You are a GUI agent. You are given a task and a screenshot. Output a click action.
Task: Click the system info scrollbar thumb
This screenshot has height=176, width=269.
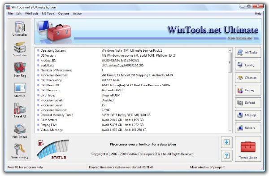coord(230,62)
